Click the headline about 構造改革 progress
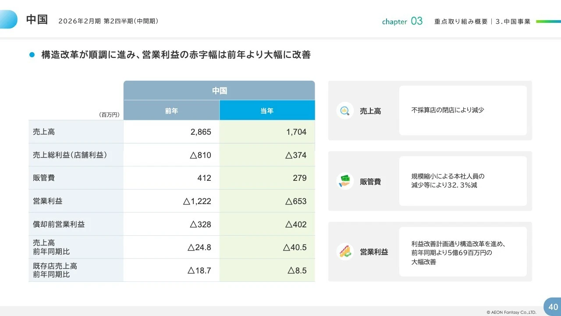The width and height of the screenshot is (561, 316). (x=175, y=55)
